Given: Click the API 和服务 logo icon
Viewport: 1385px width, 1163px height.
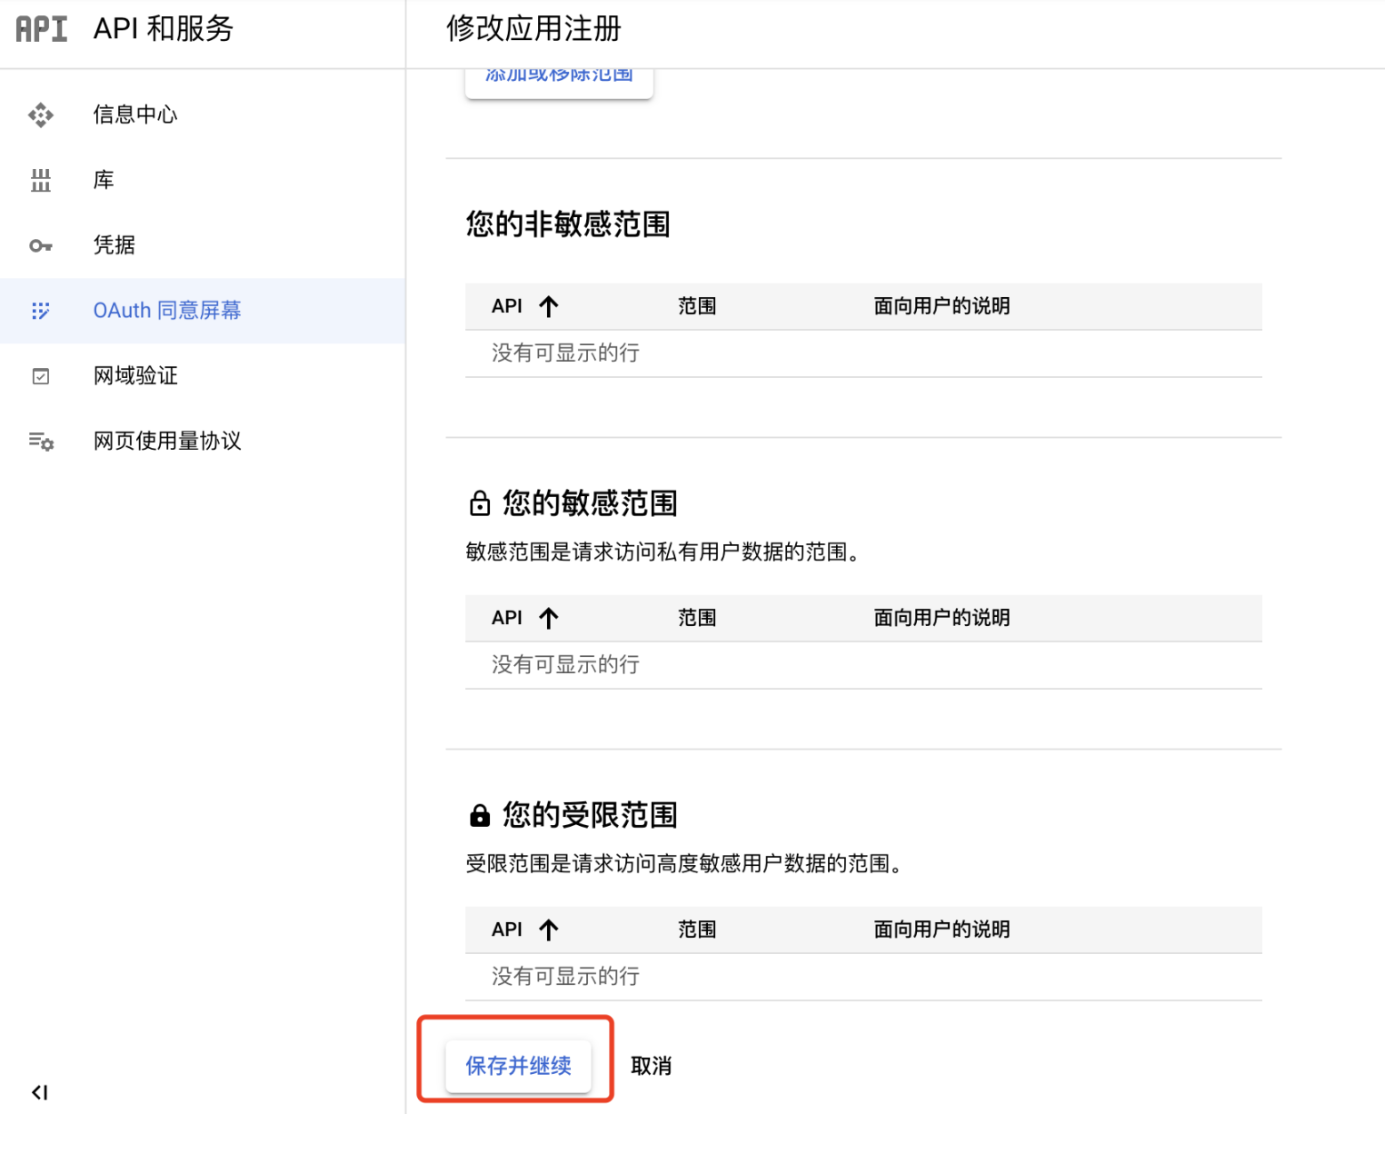Looking at the screenshot, I should (x=40, y=29).
